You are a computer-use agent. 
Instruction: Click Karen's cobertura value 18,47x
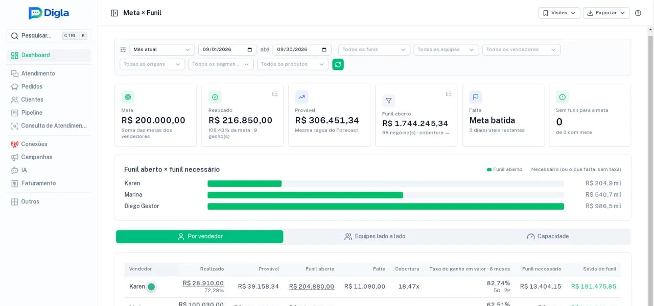point(409,287)
